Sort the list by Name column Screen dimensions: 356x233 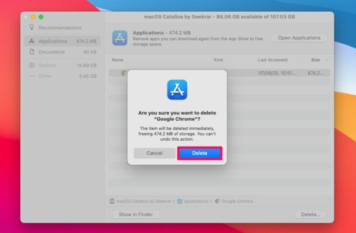117,60
